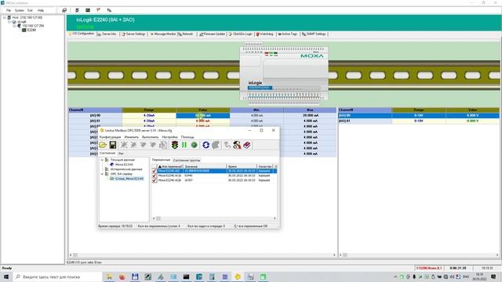502x282 pixels.
Task: Click red flag icon in MOXA toolbar
Action: 98,10
